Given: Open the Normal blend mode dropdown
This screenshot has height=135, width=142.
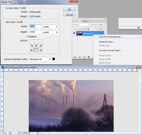Looking at the screenshot, I should pos(81,25).
